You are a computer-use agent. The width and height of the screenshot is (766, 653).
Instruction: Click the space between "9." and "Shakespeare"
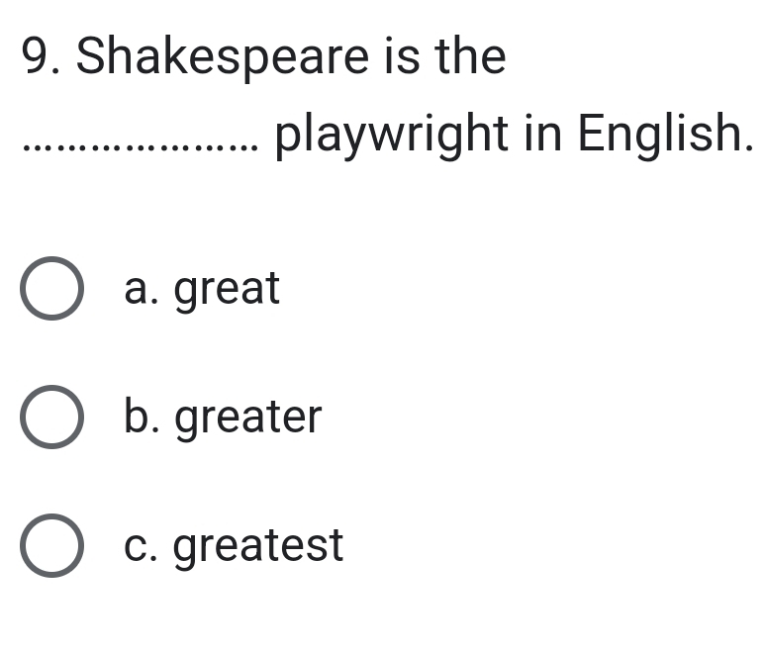(x=69, y=57)
